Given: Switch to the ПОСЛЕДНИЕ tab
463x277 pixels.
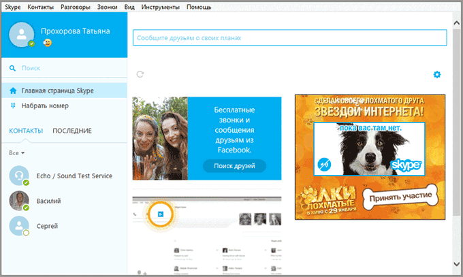Looking at the screenshot, I should (72, 131).
